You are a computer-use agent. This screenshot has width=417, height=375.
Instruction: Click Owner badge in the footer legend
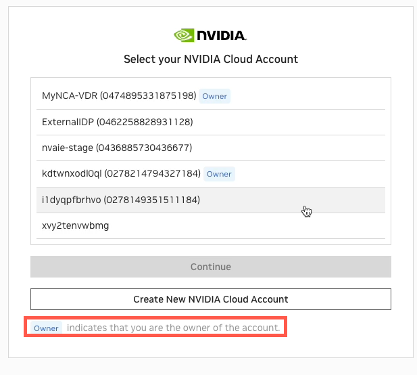tap(47, 328)
